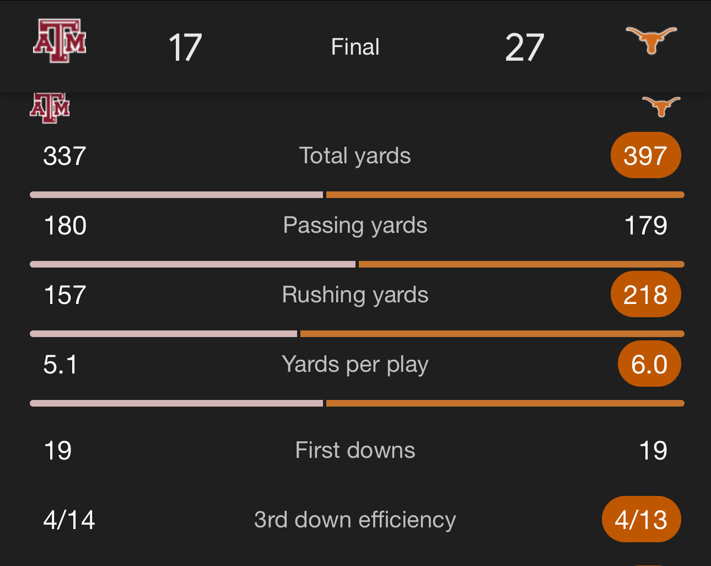Screen dimensions: 711x566
Task: Click the highlighted 6.0 yards per play badge
Action: [x=649, y=364]
